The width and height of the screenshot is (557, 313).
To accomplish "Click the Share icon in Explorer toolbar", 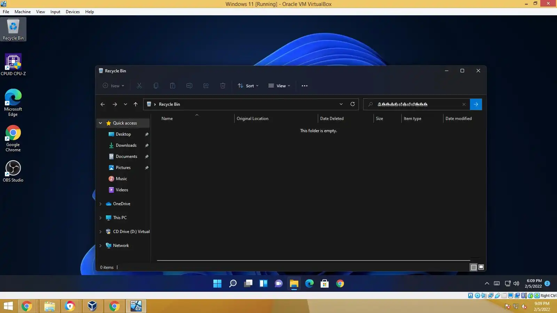I will click(206, 86).
